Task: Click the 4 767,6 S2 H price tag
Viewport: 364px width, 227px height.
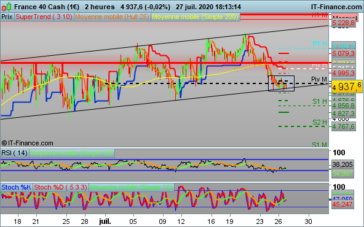Action: coord(344,126)
